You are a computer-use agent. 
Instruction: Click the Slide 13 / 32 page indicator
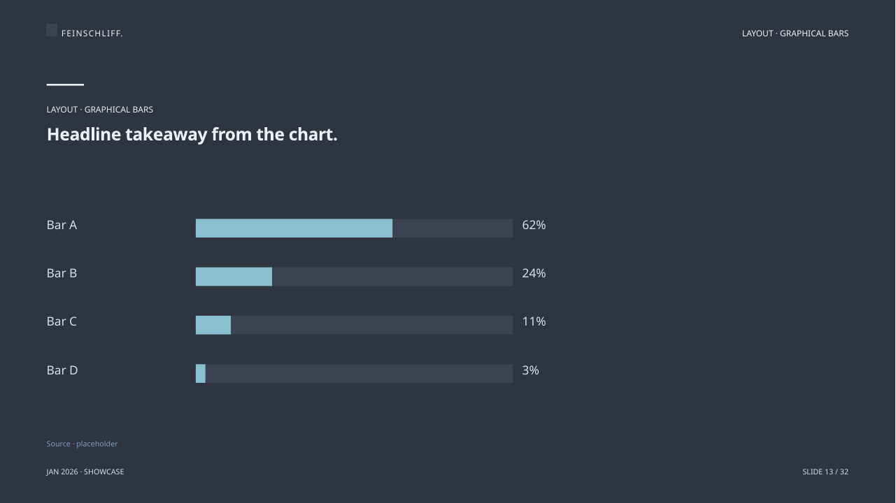click(825, 472)
